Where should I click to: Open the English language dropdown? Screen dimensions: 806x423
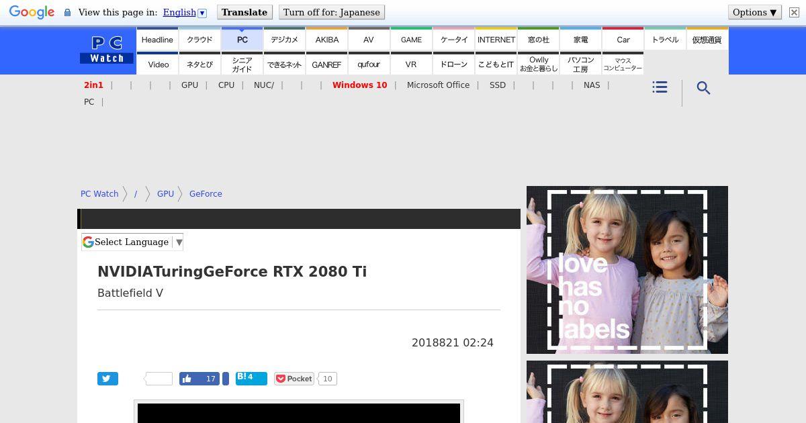tap(185, 12)
